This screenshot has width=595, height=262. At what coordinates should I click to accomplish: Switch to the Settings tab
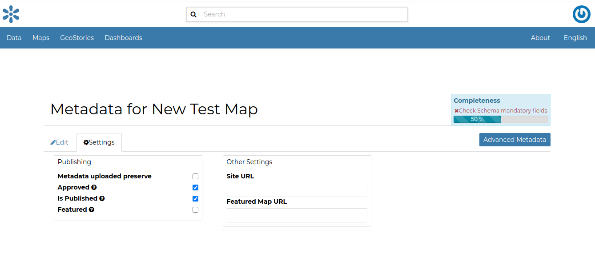[x=99, y=142]
